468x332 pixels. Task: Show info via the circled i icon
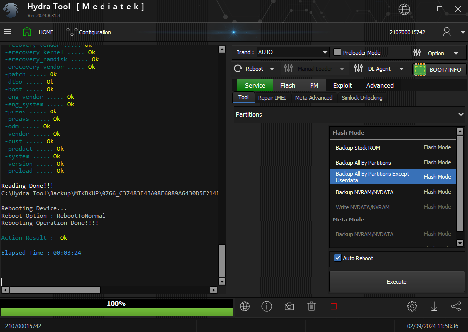267,306
